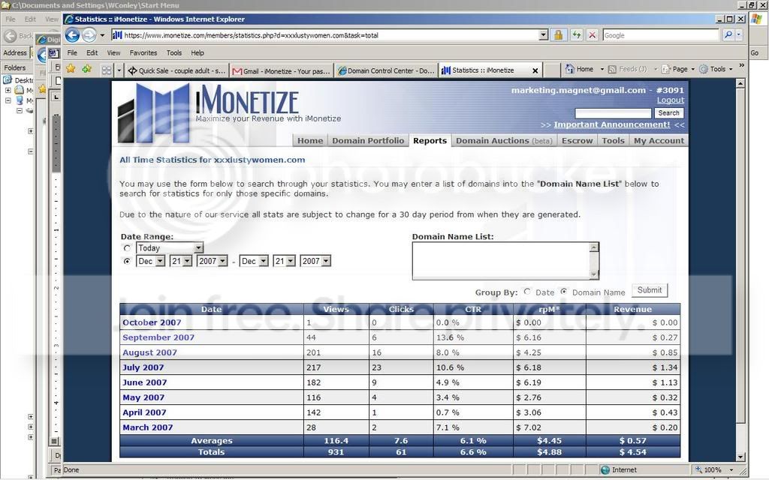769x480 pixels.
Task: Open the 100% zoom level control
Action: pos(715,469)
